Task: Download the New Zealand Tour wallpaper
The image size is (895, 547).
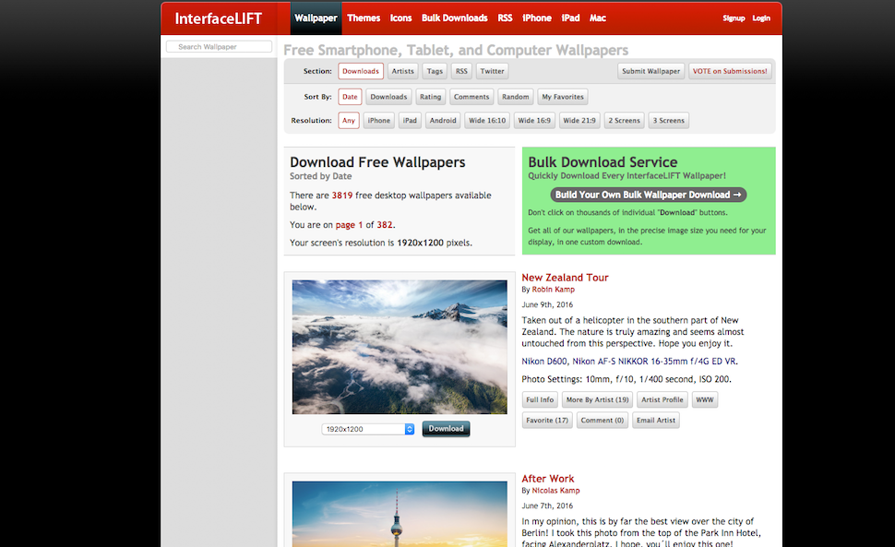Action: [x=446, y=428]
